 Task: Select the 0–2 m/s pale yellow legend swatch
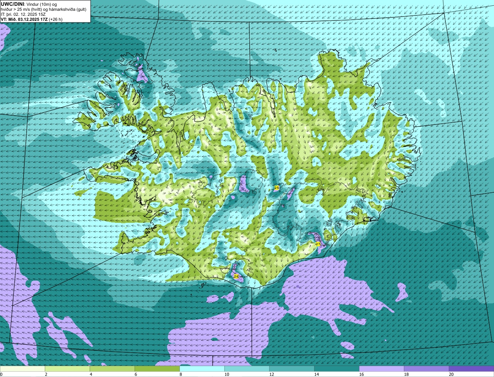pyautogui.click(x=22, y=369)
